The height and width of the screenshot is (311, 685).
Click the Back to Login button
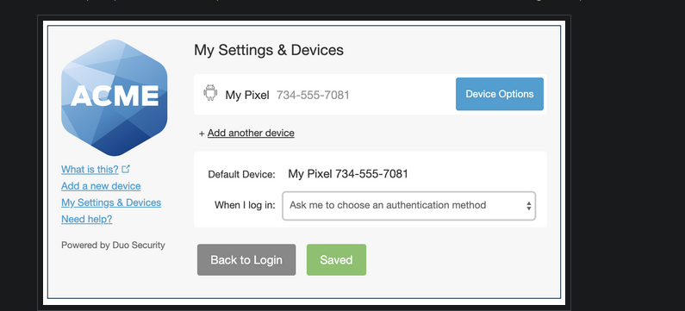[246, 260]
